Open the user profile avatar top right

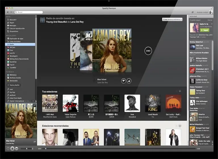click(x=211, y=12)
